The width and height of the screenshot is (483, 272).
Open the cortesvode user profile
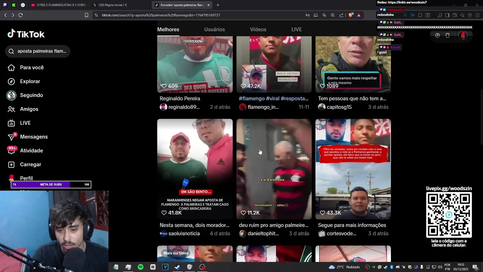(337, 233)
